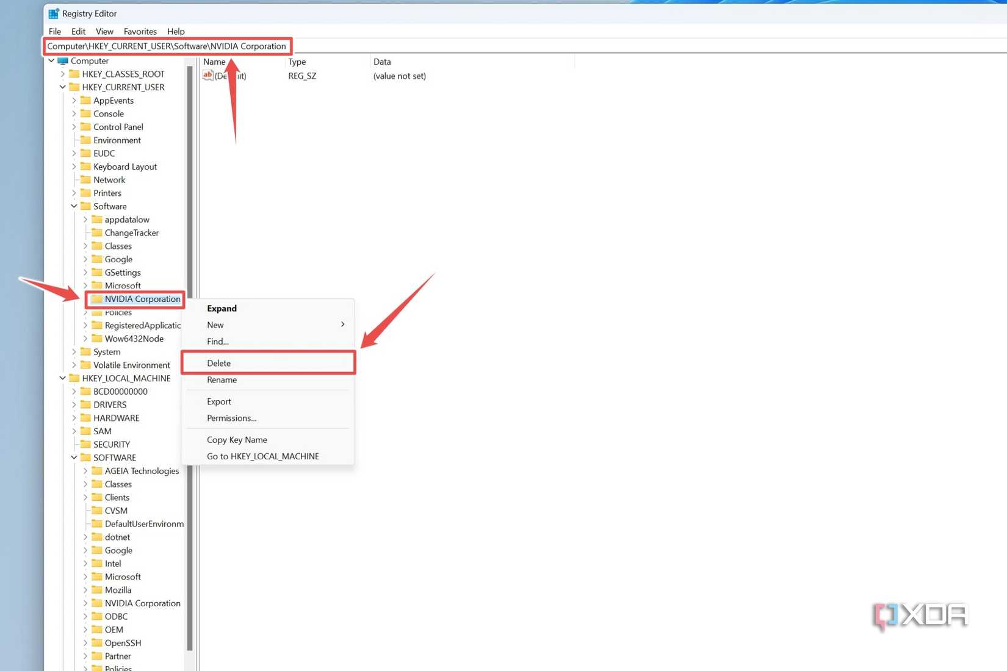This screenshot has width=1007, height=671.
Task: Click Copy Key Name in context menu
Action: [x=237, y=439]
